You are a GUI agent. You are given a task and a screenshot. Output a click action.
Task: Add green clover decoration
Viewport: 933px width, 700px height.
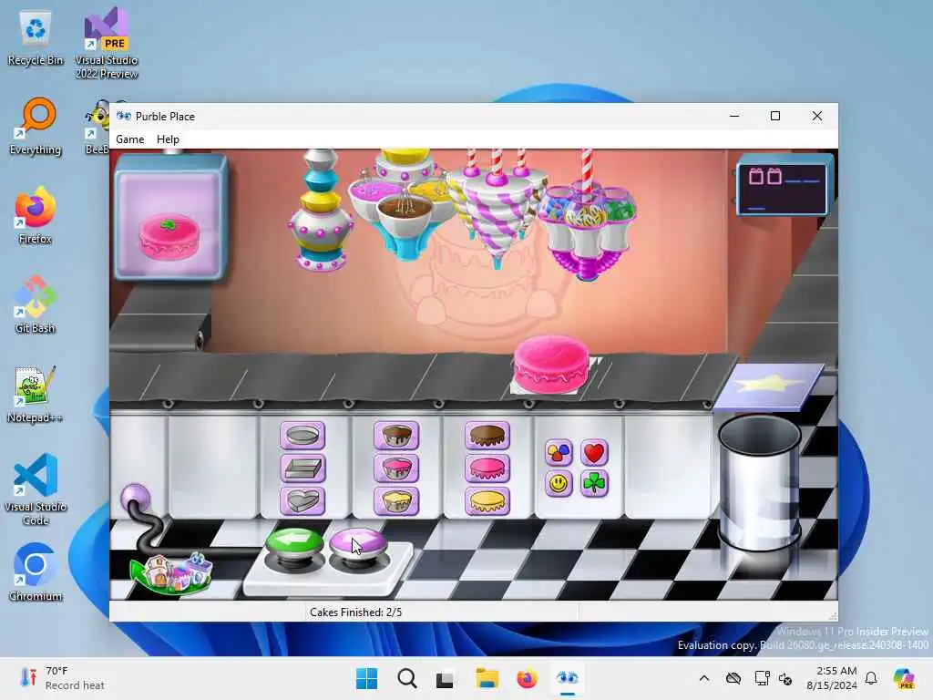pos(594,483)
